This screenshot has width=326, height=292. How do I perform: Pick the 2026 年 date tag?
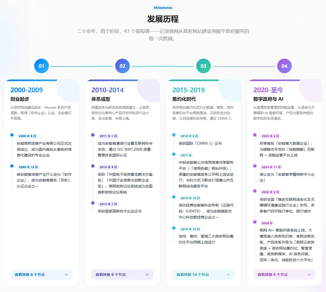[x=267, y=223]
